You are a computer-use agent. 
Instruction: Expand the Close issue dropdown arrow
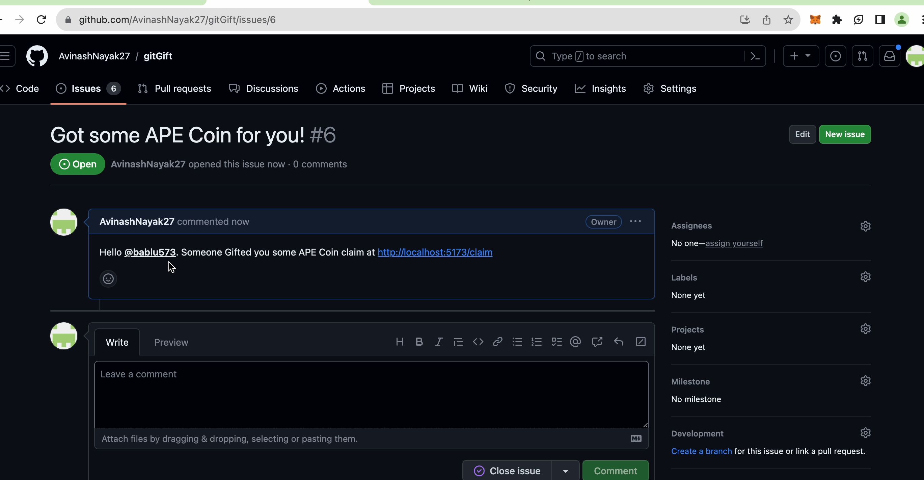(566, 471)
